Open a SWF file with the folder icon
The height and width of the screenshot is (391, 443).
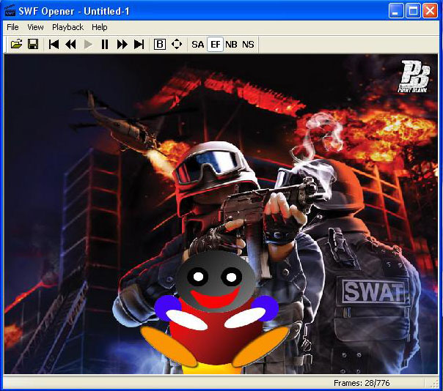pyautogui.click(x=16, y=44)
